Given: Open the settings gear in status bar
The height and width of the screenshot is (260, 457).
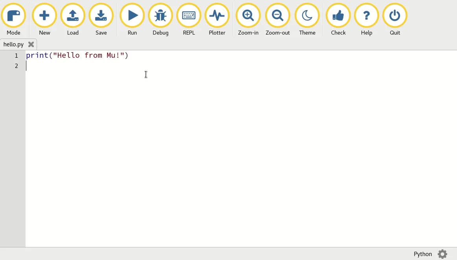Looking at the screenshot, I should pos(442,254).
